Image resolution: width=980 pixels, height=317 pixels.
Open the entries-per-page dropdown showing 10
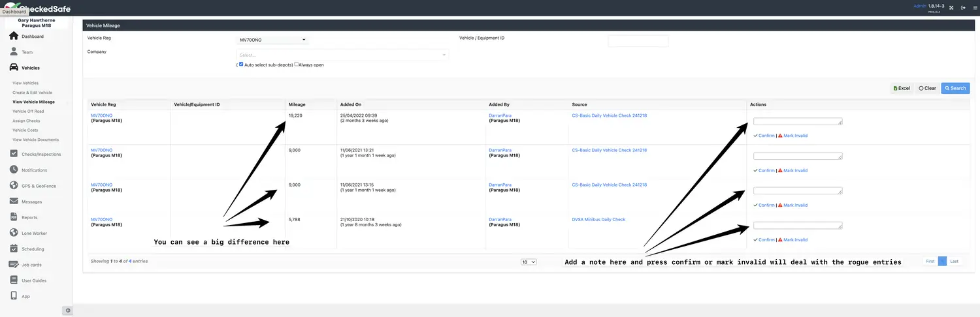529,262
